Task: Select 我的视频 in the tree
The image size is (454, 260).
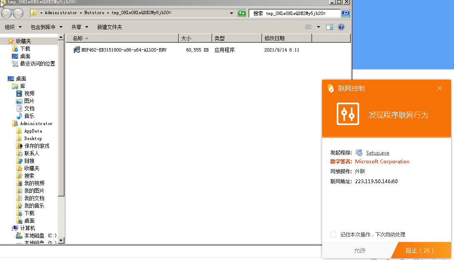Action: [34, 183]
